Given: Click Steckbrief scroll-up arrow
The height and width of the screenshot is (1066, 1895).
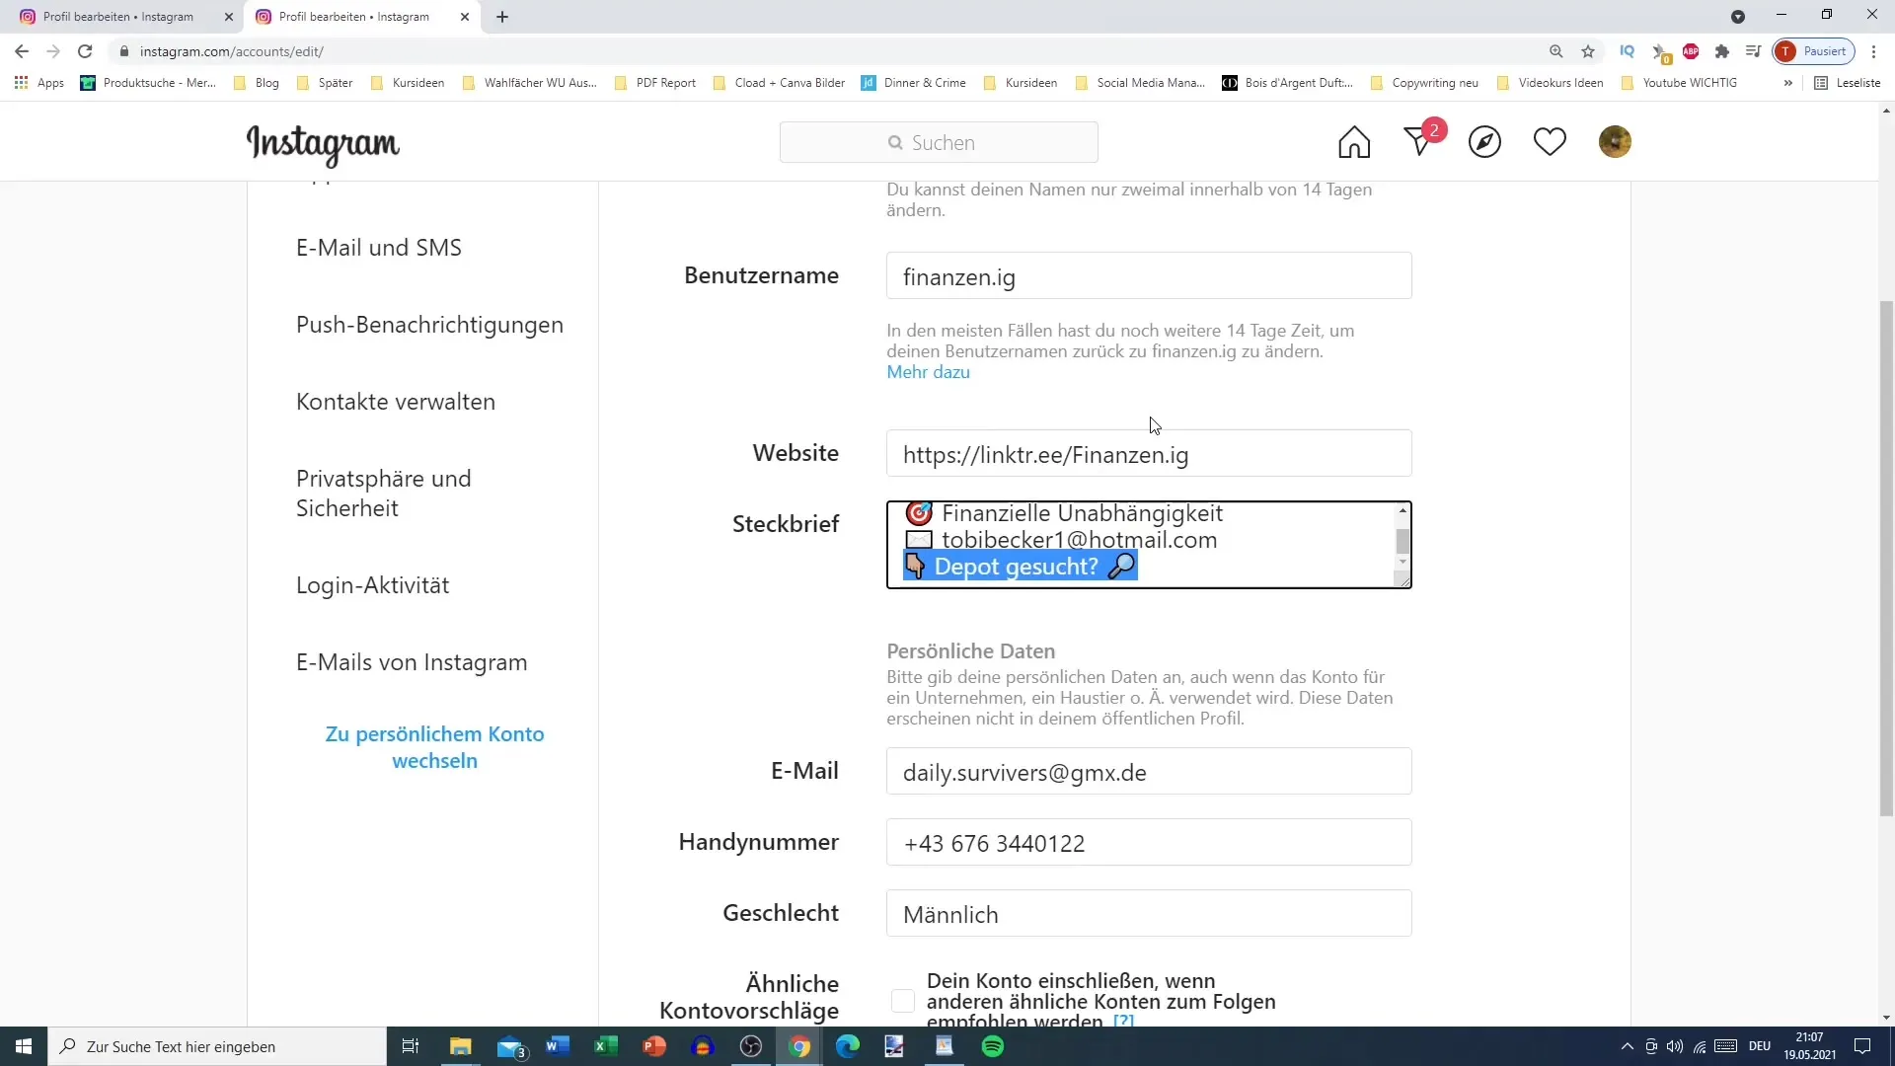Looking at the screenshot, I should [x=1402, y=510].
